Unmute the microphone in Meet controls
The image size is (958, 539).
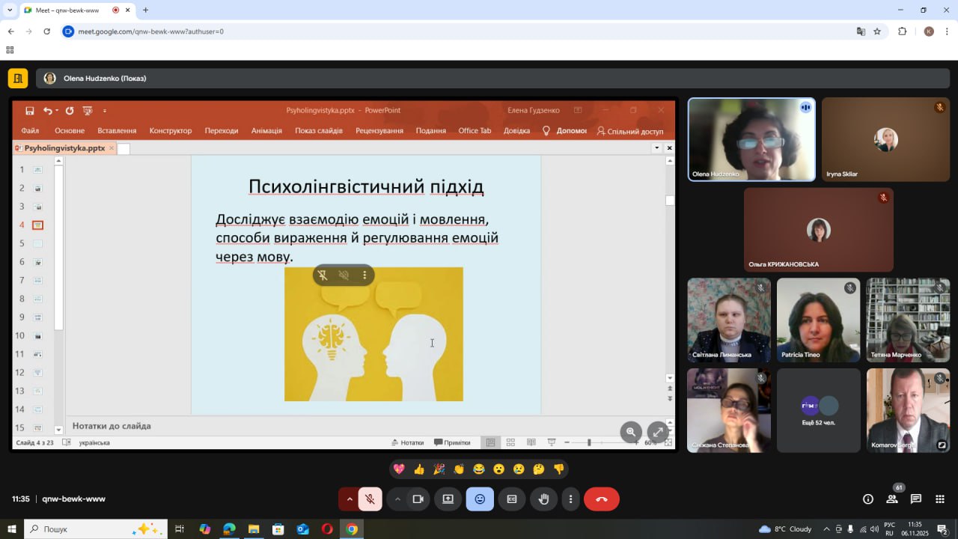tap(370, 499)
